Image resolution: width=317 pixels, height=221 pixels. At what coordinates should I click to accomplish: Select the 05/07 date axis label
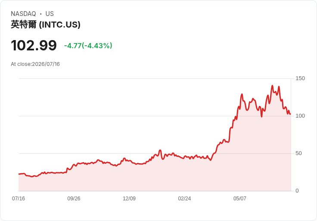pos(240,198)
